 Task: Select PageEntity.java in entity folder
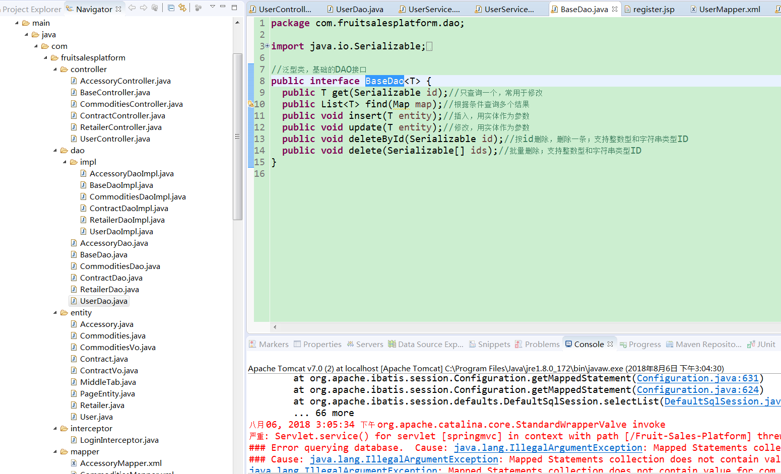coord(107,394)
